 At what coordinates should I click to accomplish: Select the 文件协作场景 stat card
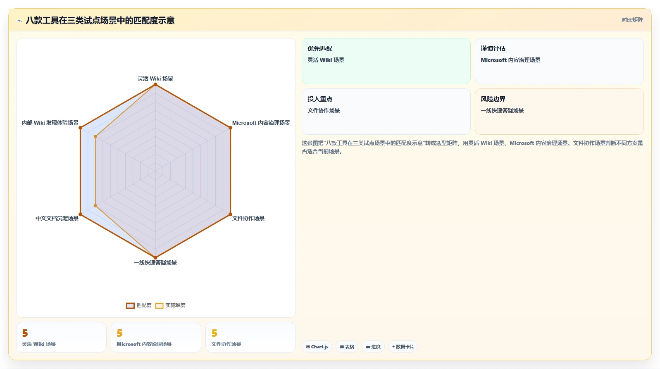pos(250,337)
